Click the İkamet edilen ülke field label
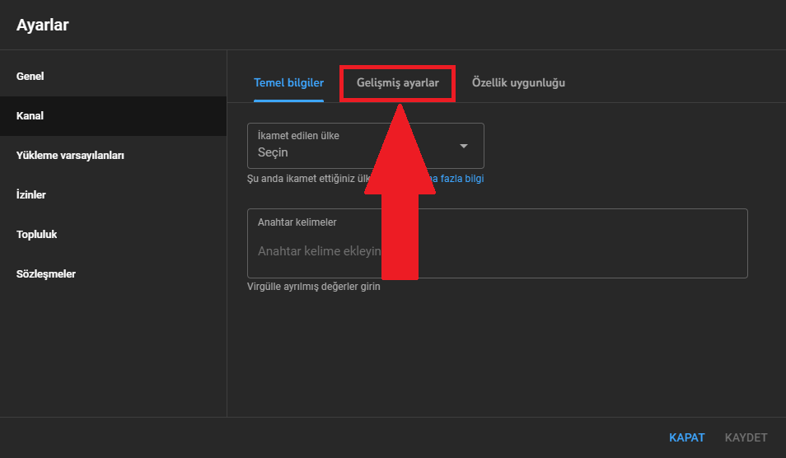 click(x=298, y=135)
